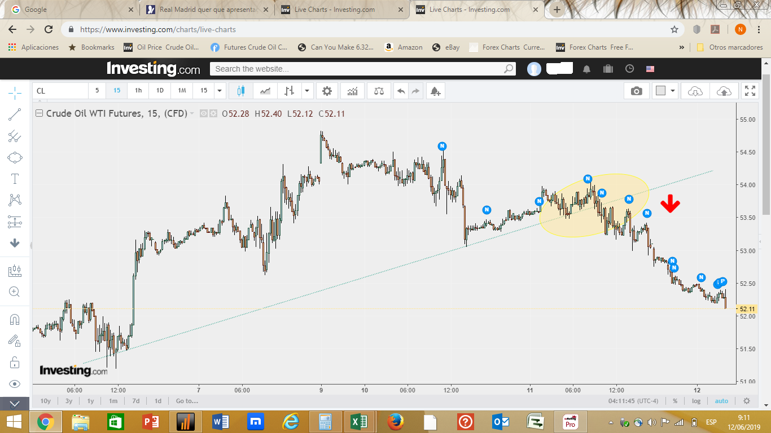The width and height of the screenshot is (771, 433).
Task: Open the timeframe dropdown arrow
Action: (220, 91)
